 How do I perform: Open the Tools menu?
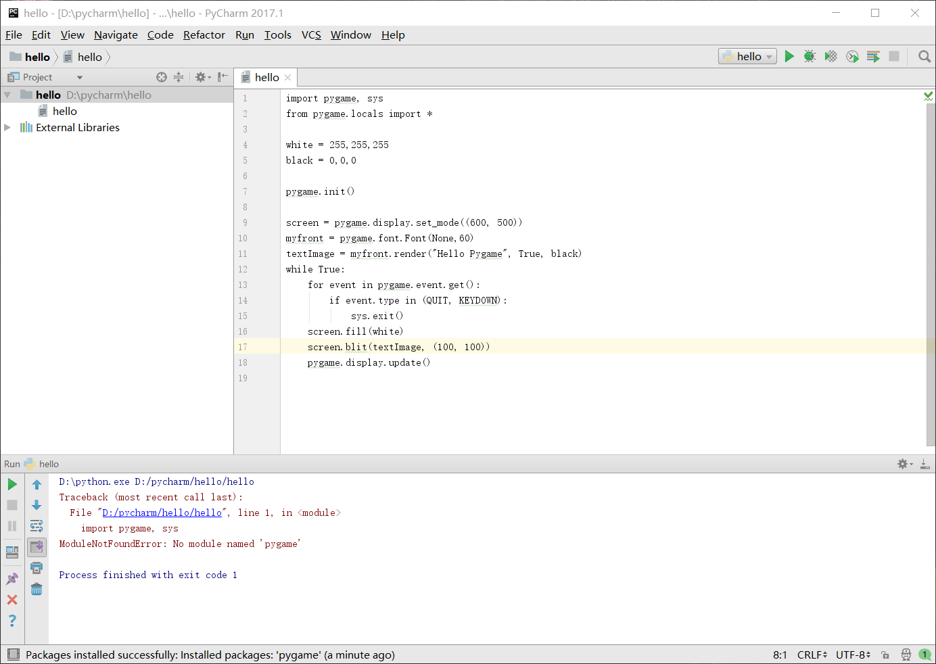pyautogui.click(x=278, y=35)
